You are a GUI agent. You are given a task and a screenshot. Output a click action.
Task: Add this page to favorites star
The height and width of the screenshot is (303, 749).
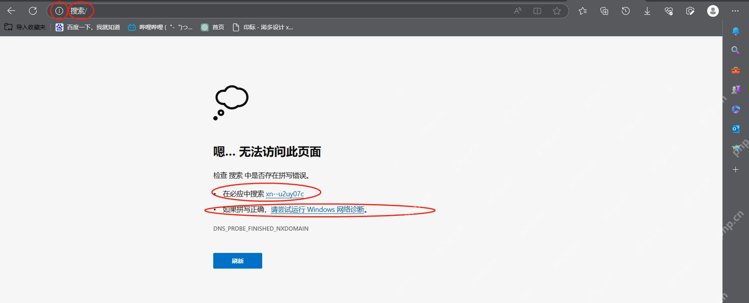point(557,11)
